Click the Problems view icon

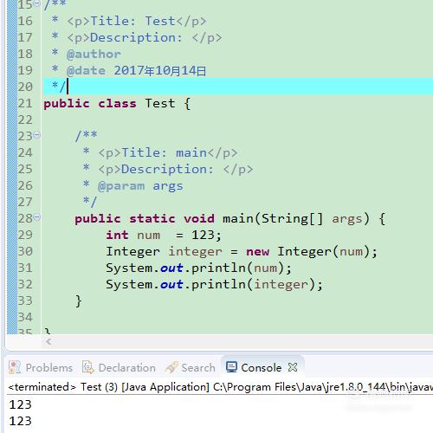[x=15, y=367]
